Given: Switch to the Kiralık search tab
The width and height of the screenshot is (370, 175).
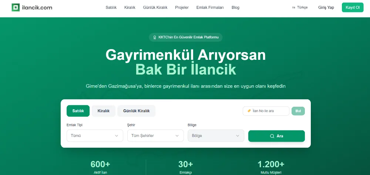Looking at the screenshot, I should [x=104, y=111].
